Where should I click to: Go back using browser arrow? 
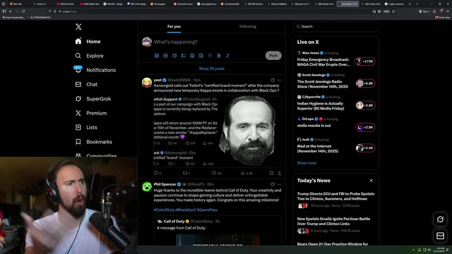10,11
